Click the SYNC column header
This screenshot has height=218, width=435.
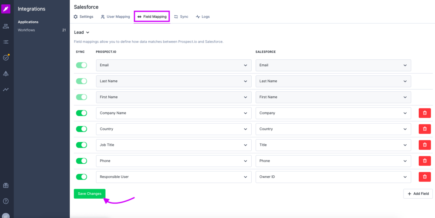(80, 52)
